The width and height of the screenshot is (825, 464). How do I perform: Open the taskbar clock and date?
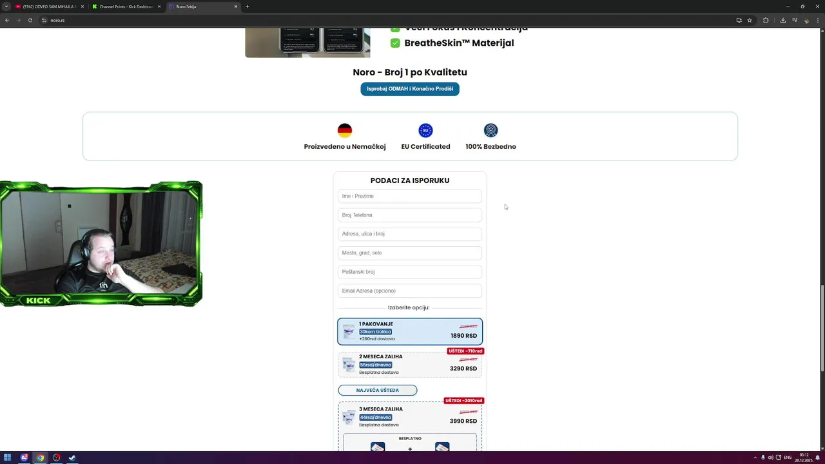click(x=804, y=458)
